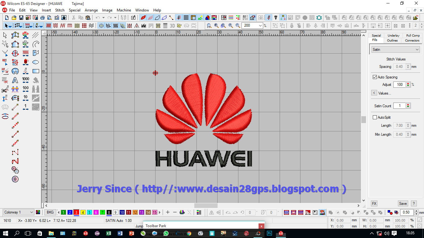Create a new design with New icon
This screenshot has width=424, height=238.
click(x=7, y=18)
